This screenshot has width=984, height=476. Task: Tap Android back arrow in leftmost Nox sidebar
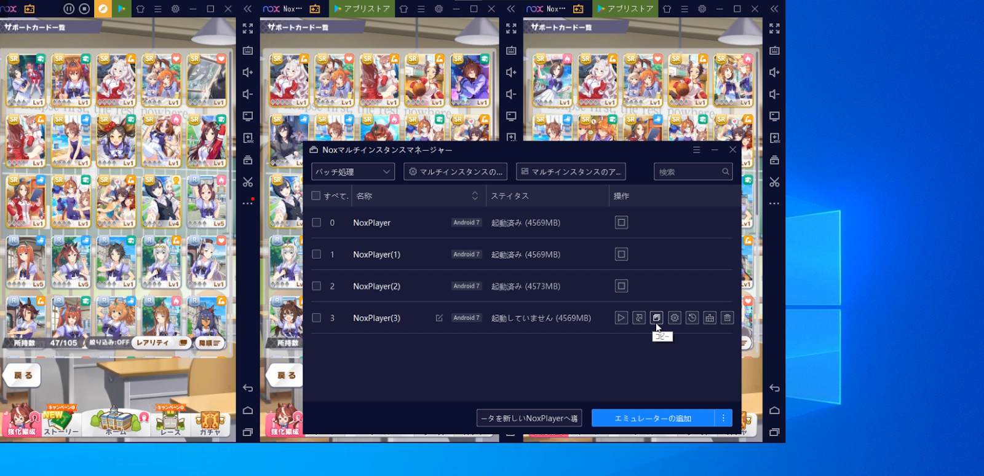click(248, 388)
